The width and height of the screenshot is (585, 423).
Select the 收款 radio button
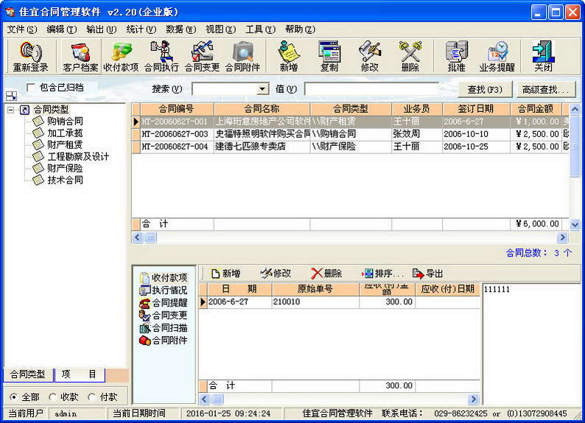pos(53,397)
